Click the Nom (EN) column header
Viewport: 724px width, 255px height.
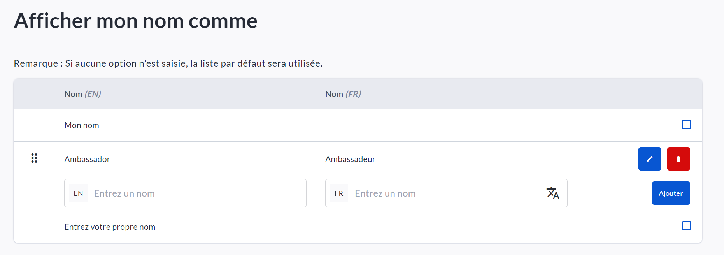click(x=82, y=94)
